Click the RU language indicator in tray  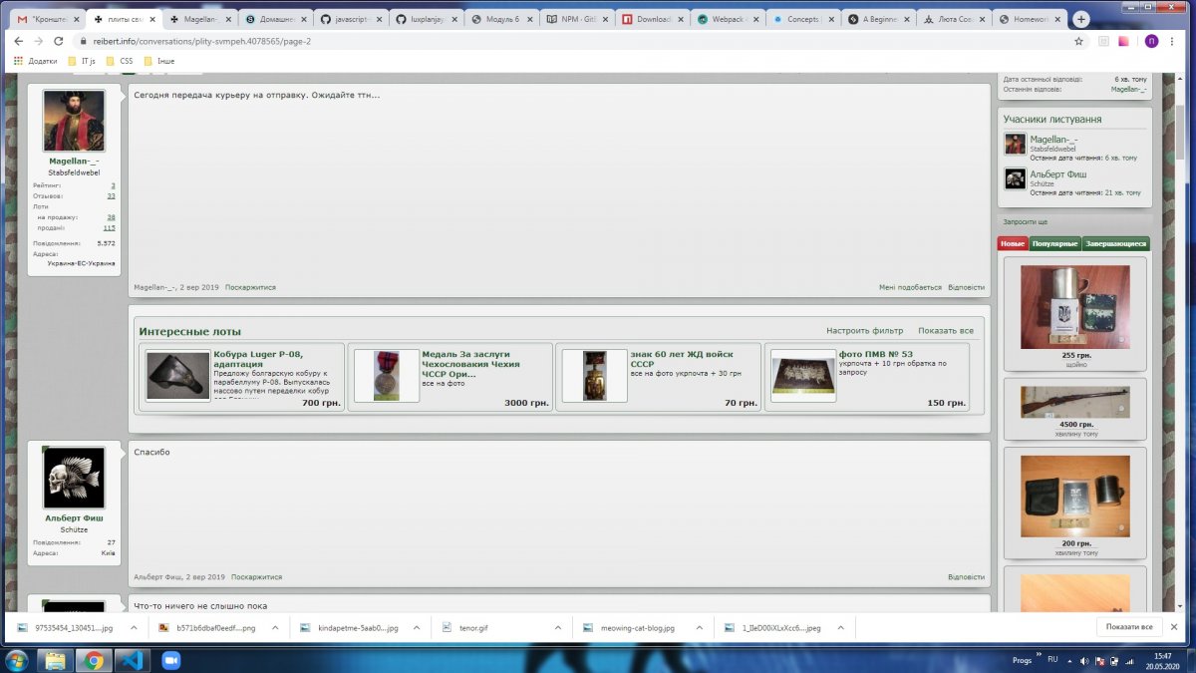coord(1052,659)
